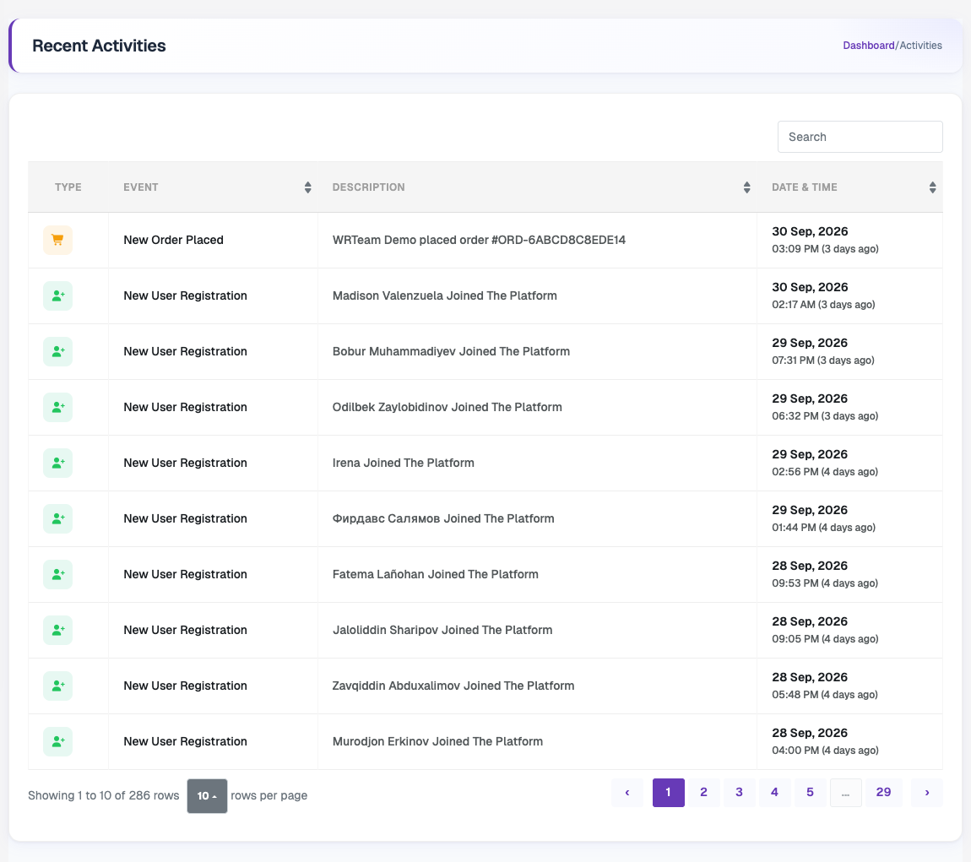This screenshot has height=862, width=971.
Task: Click user-add icon in Murodjon Erkinov row
Action: (57, 741)
